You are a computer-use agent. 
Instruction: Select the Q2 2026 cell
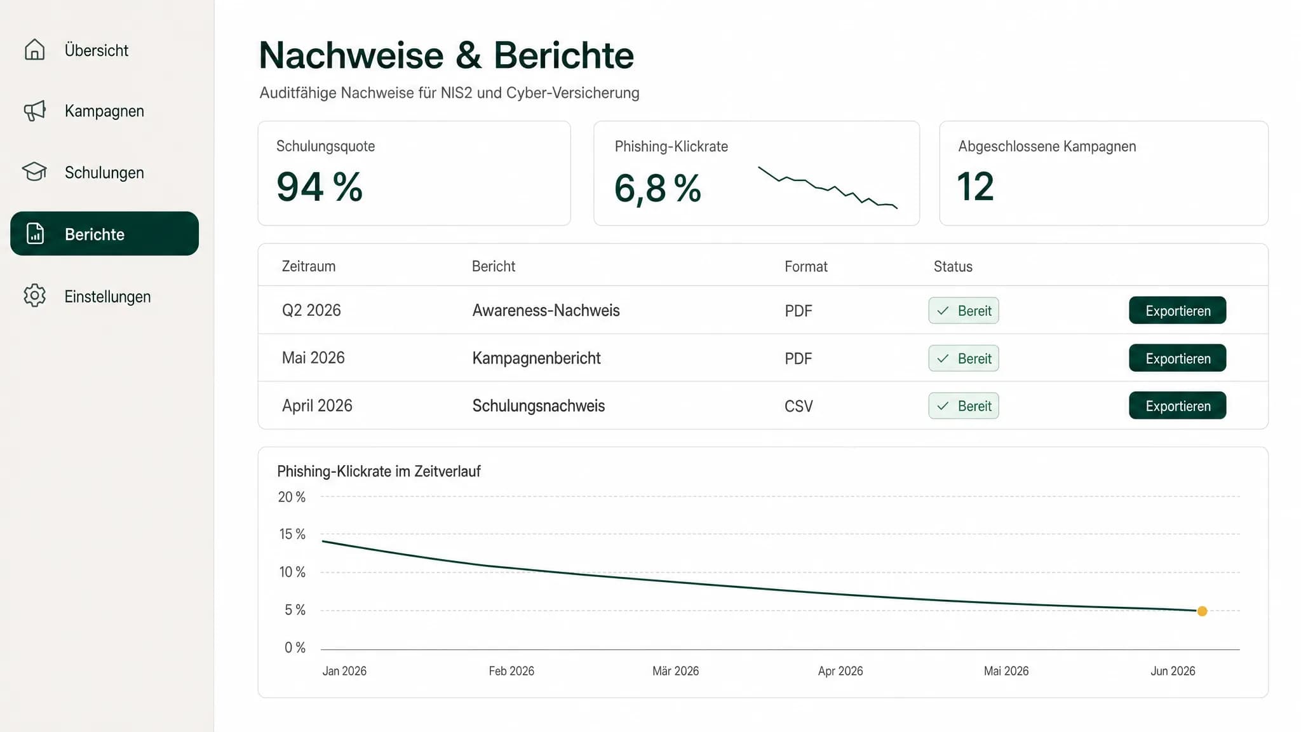point(311,310)
